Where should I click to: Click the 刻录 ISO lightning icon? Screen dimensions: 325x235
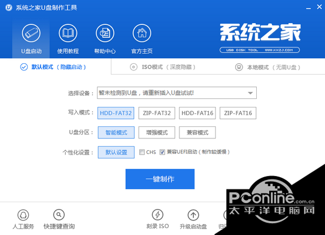[x=158, y=215]
